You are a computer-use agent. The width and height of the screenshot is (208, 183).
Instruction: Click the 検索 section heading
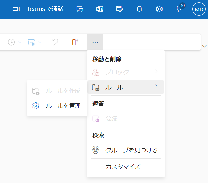(98, 135)
